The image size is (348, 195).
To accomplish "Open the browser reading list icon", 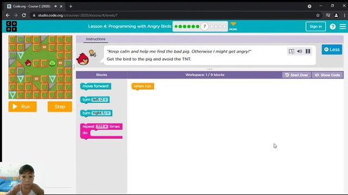I will (x=328, y=15).
